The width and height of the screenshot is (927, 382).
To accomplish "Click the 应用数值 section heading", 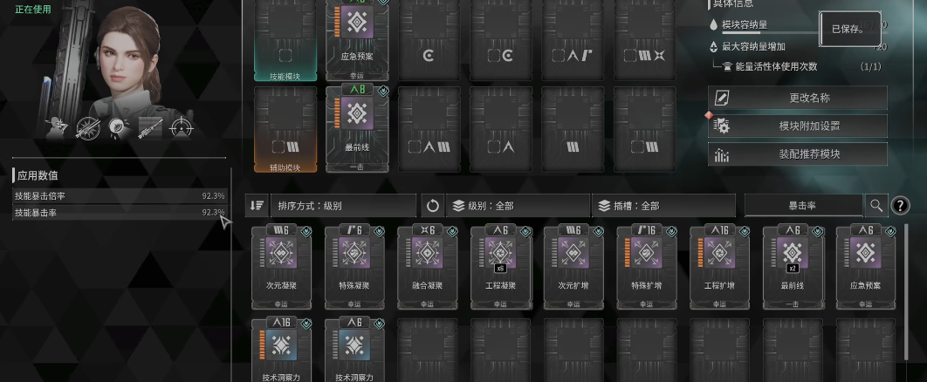I will 38,175.
